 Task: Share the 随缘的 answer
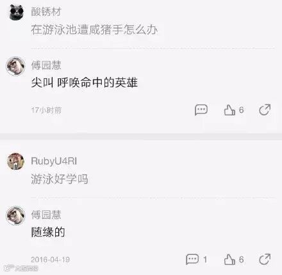click(x=265, y=260)
